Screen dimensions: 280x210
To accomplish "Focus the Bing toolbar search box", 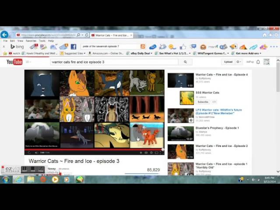I will (110, 46).
